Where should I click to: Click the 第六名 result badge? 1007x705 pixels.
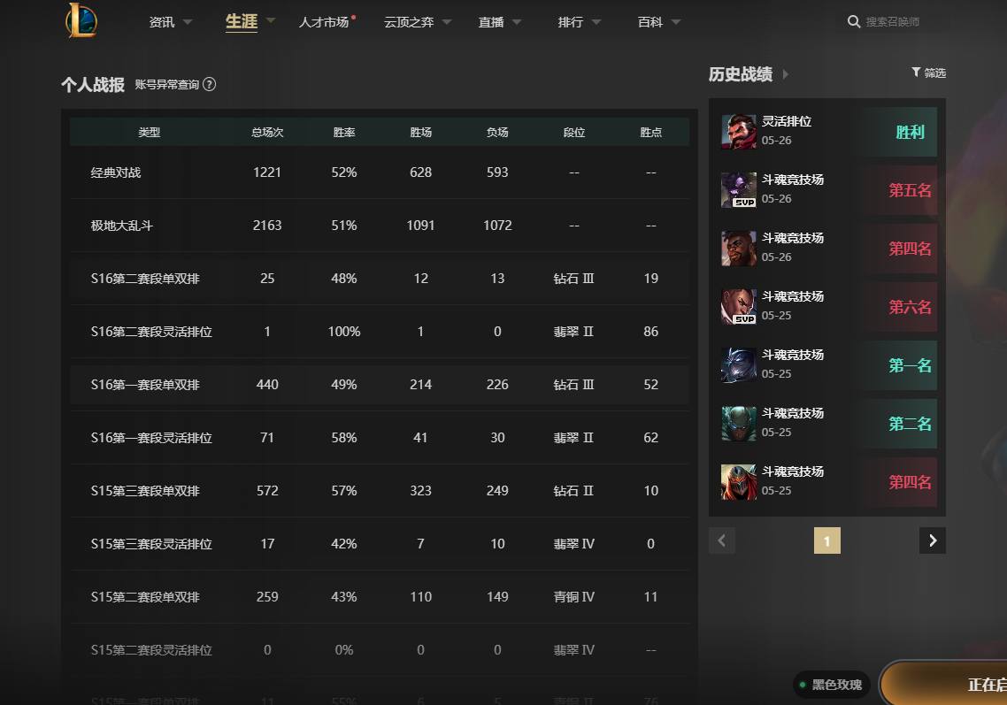(x=910, y=307)
